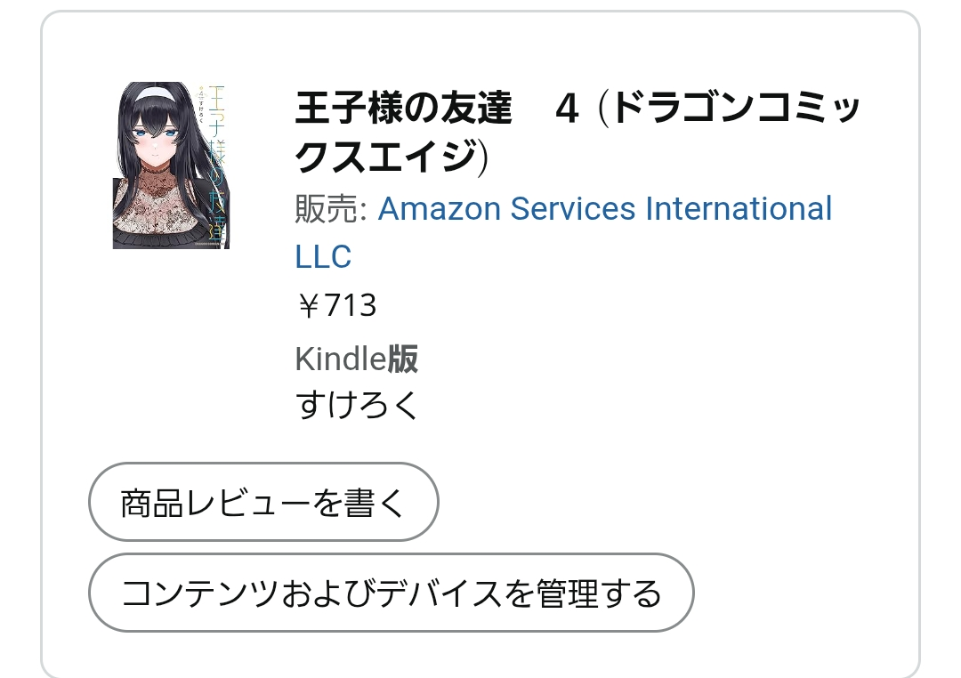Click the Kindle版 format label

tap(356, 359)
